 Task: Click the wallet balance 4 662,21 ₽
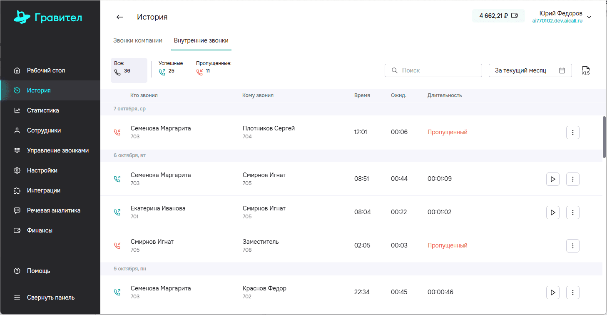click(x=498, y=16)
